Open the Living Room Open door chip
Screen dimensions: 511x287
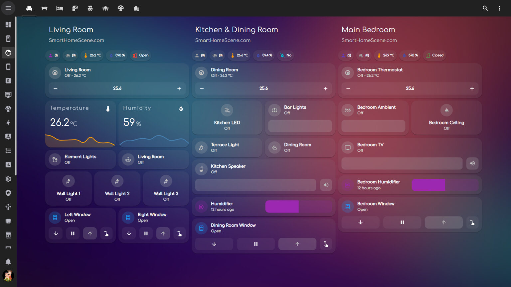[x=141, y=55]
